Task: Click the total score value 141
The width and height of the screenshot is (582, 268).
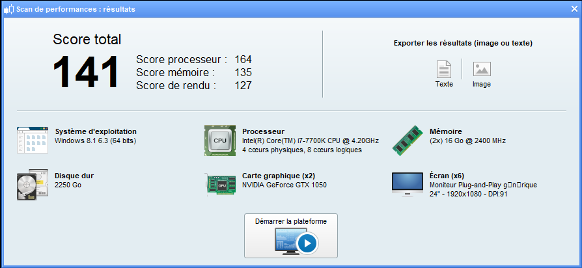Action: click(86, 72)
